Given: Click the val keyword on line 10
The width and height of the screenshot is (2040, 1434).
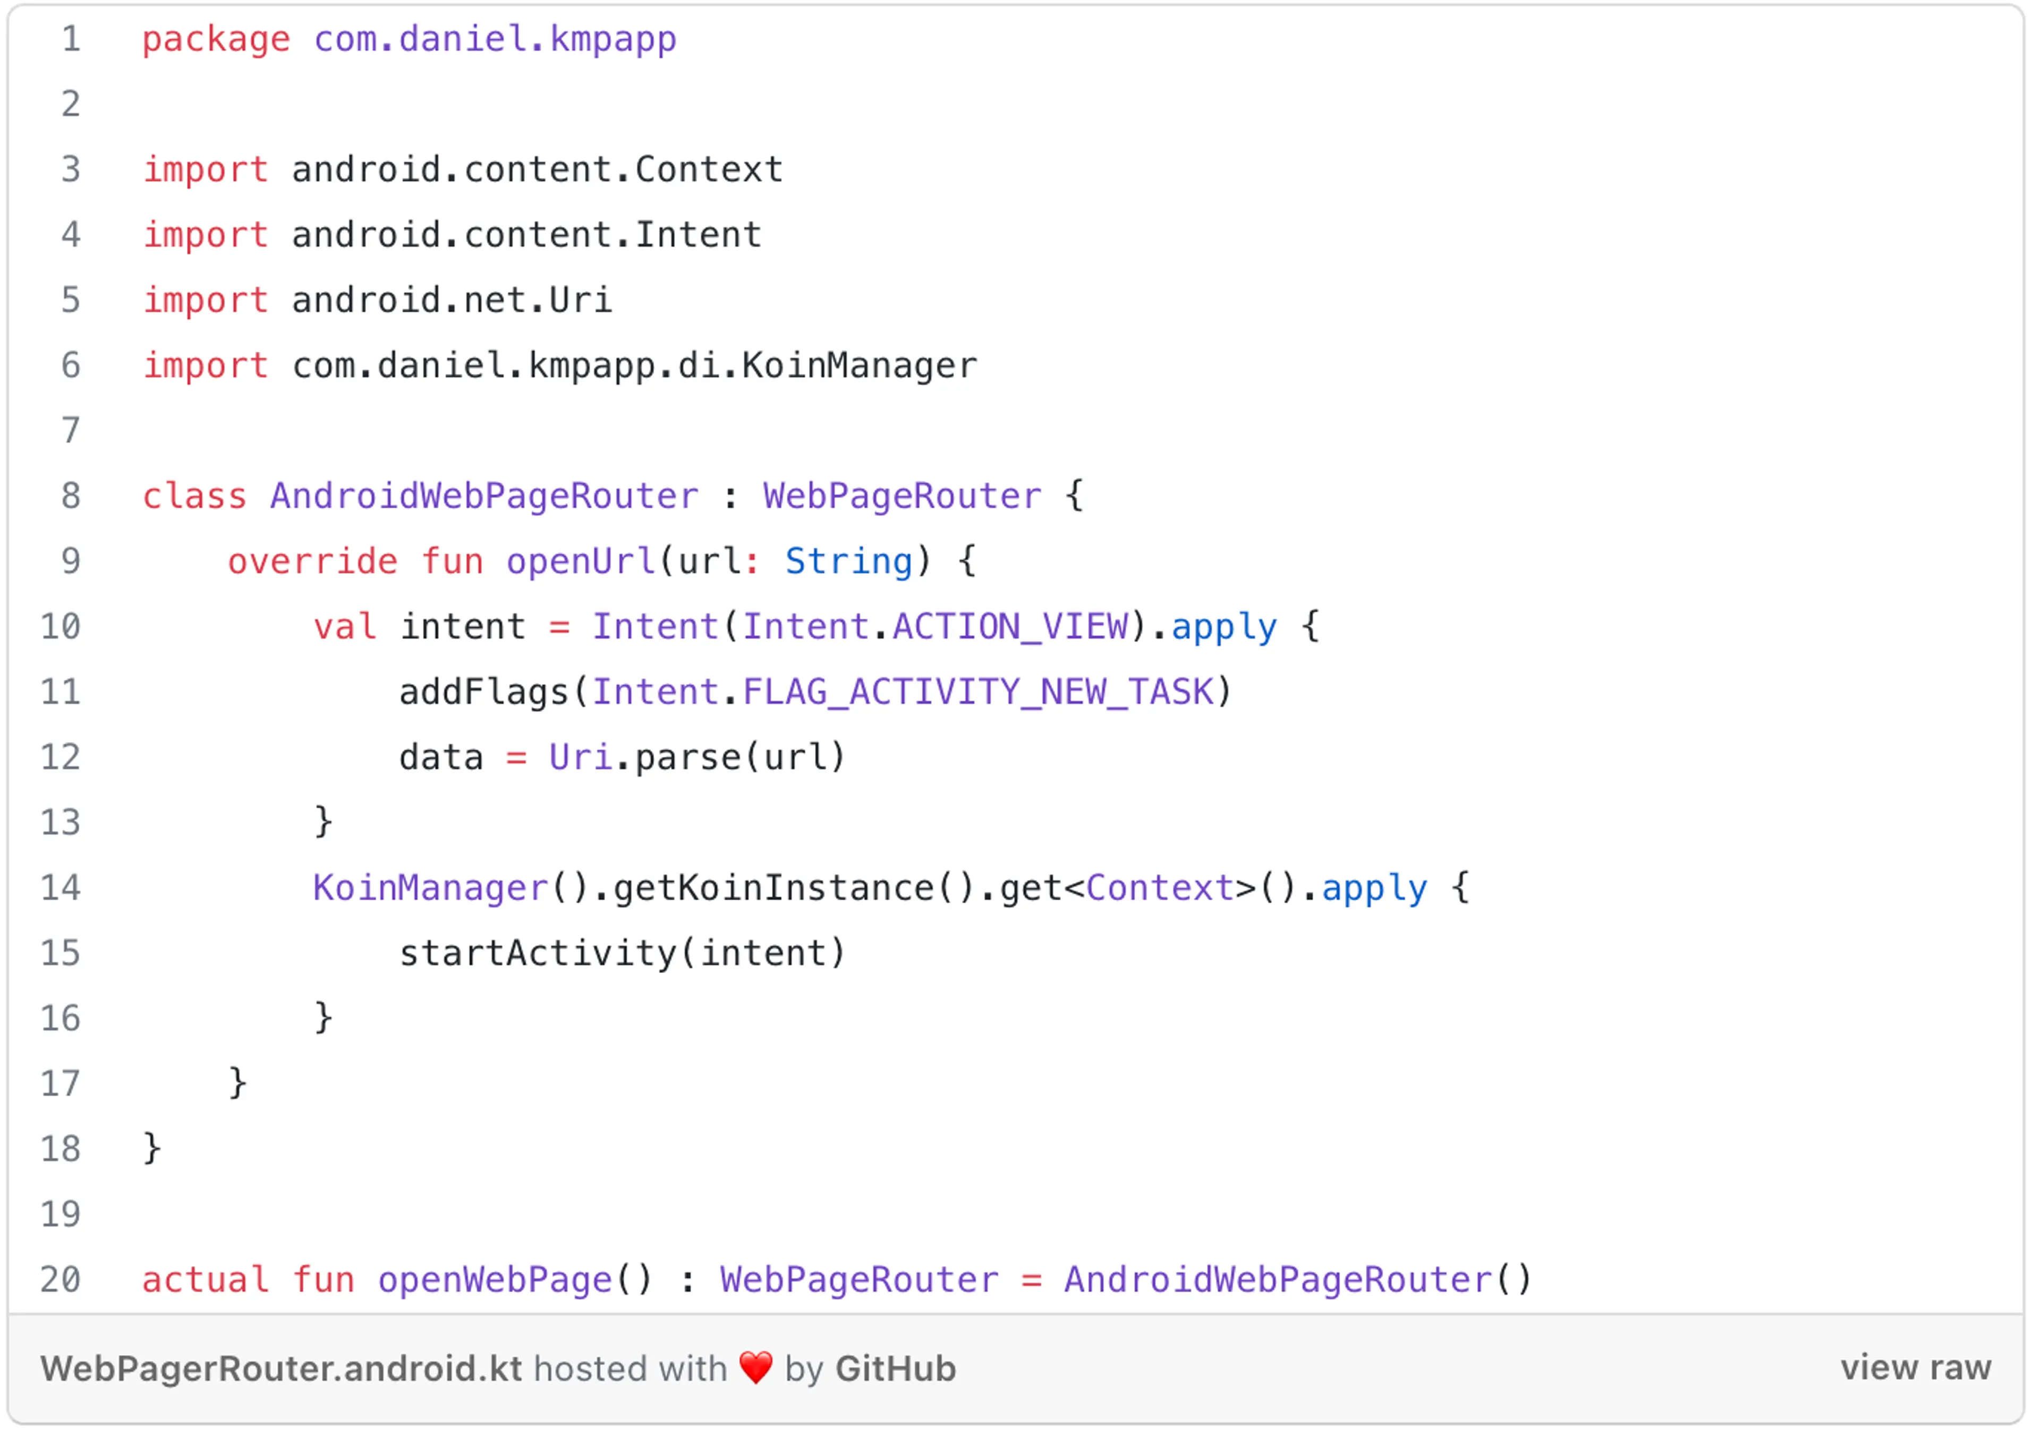Looking at the screenshot, I should point(345,627).
